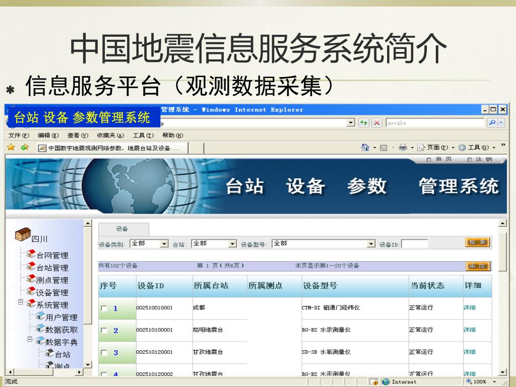This screenshot has width=516, height=387.
Task: Click the search magnifier icon
Action: (492, 123)
